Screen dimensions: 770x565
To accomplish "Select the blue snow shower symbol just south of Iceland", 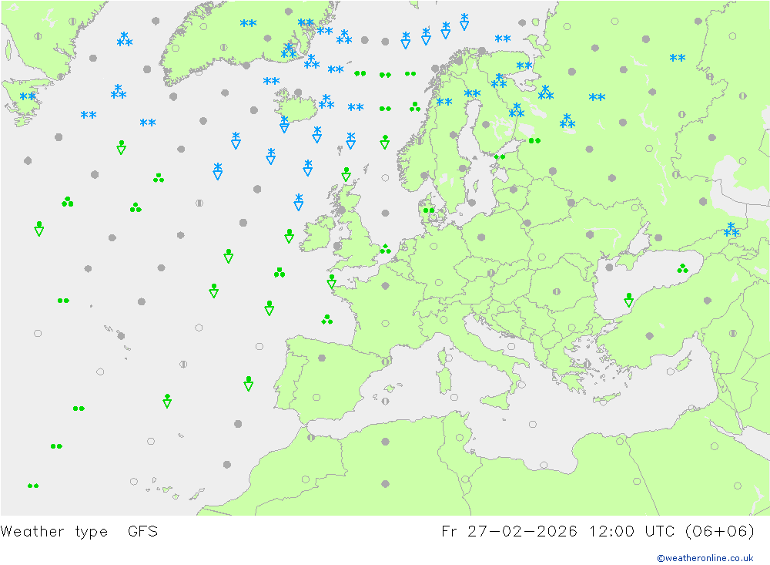I will (284, 124).
